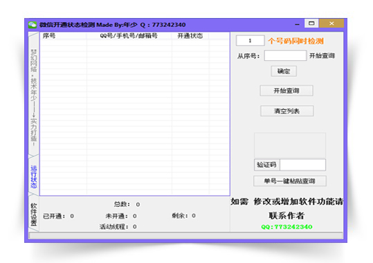Click the 从序号 input field
Image resolution: width=373 pixels, height=263 pixels.
tap(285, 55)
